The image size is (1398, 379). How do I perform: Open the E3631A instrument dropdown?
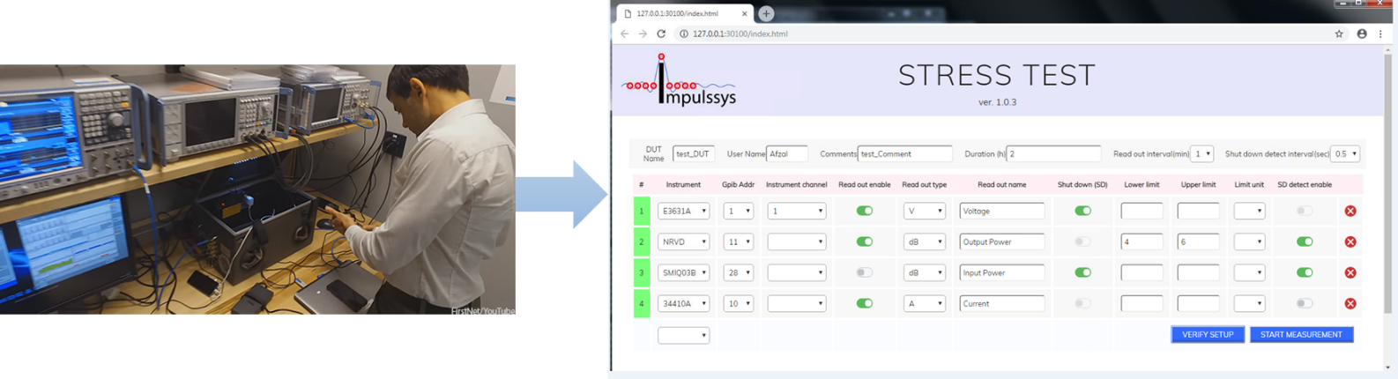683,212
